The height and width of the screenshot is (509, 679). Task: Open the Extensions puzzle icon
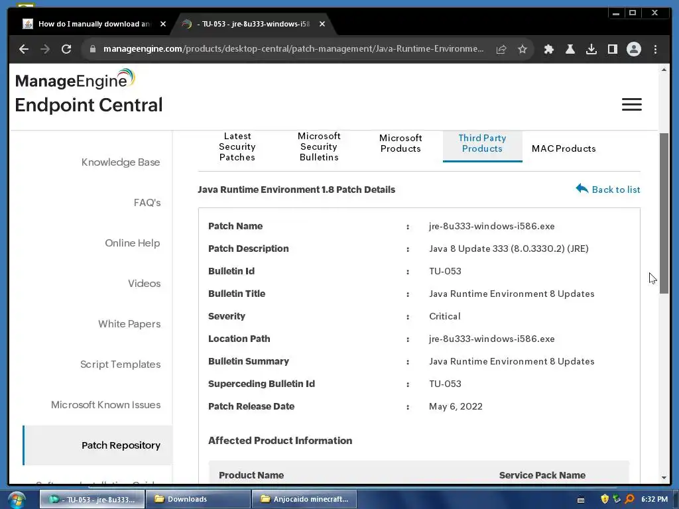pyautogui.click(x=548, y=49)
